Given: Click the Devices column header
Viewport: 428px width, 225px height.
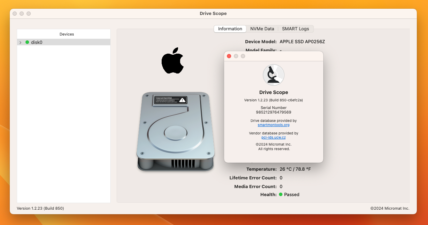Looking at the screenshot, I should [x=67, y=34].
